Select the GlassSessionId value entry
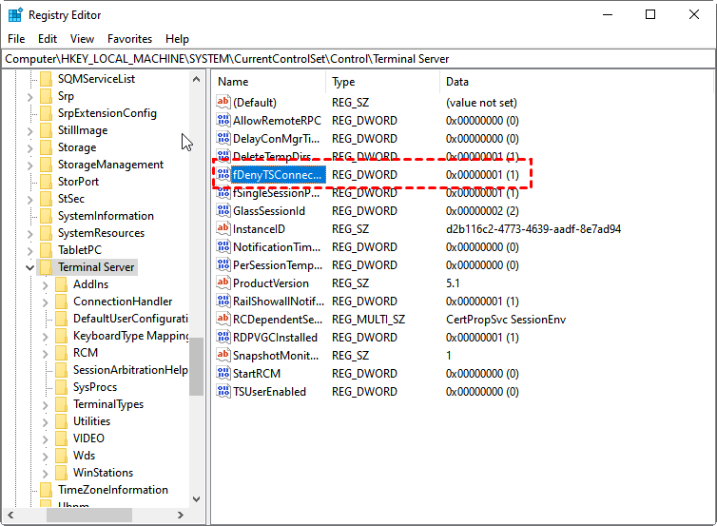This screenshot has width=717, height=526. pos(269,211)
